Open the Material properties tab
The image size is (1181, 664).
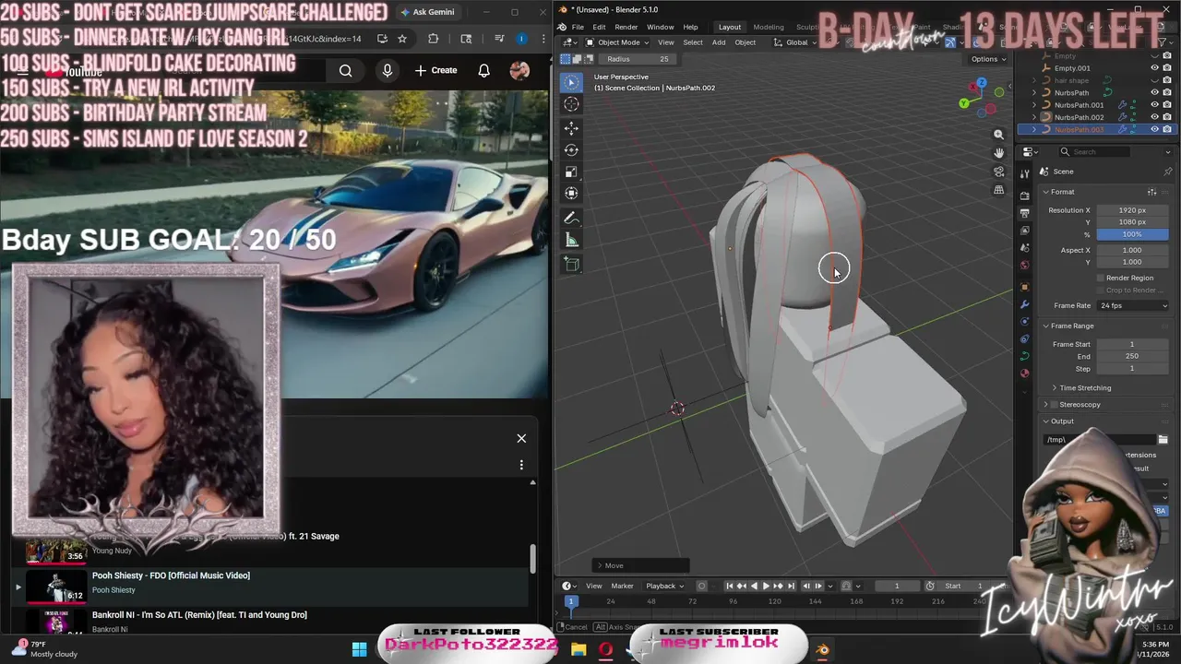[x=1024, y=373]
